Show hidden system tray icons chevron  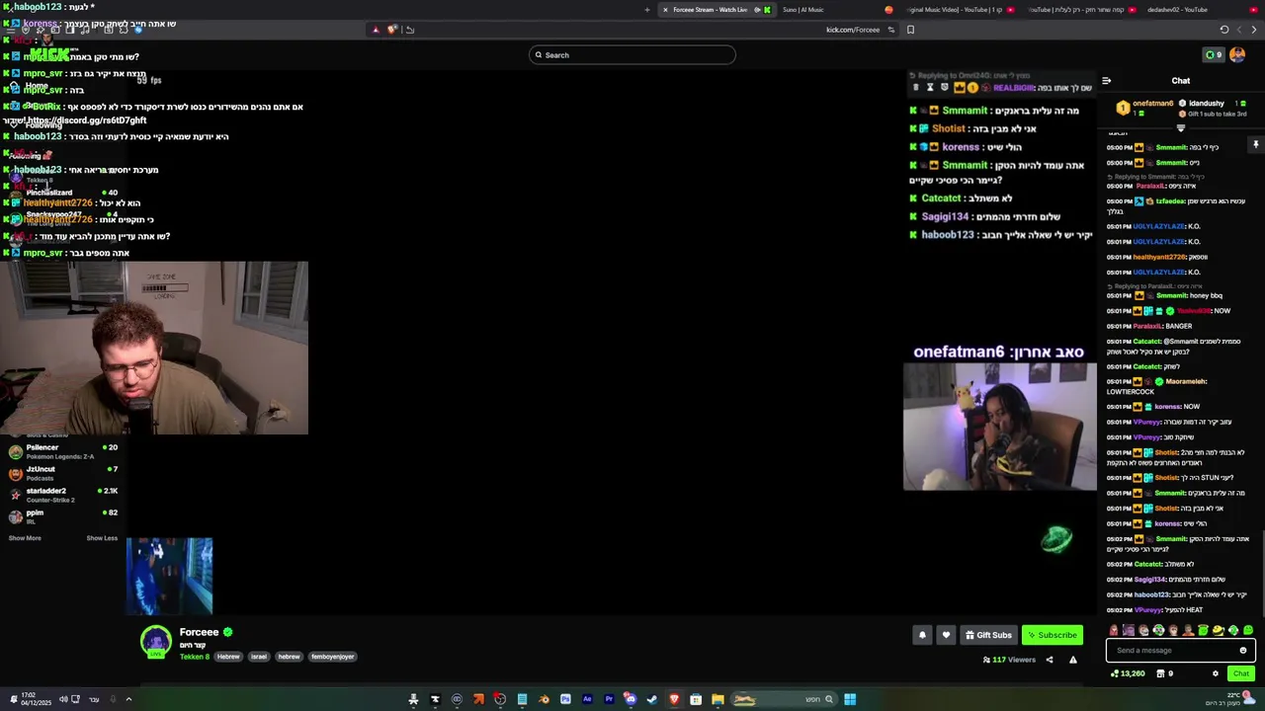[x=128, y=699]
